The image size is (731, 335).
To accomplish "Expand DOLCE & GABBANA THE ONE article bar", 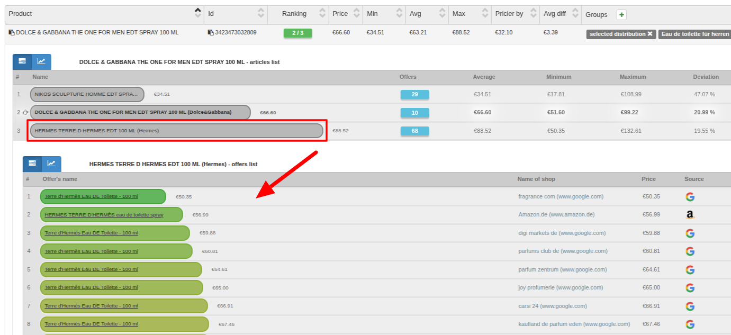I will [140, 112].
